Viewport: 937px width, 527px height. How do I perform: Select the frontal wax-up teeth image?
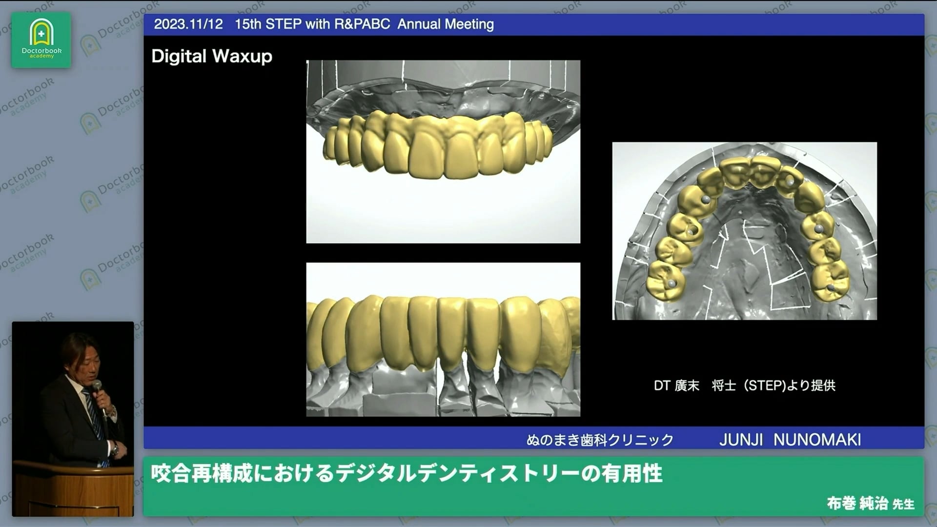coord(443,152)
